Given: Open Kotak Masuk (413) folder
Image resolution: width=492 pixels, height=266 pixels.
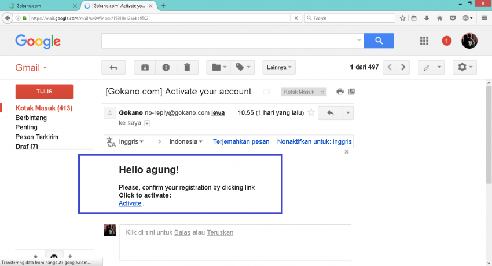Looking at the screenshot, I should click(44, 108).
